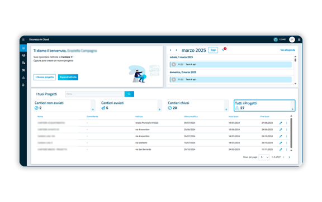This screenshot has width=322, height=202.
Task: Select the Cantieri chiusi card
Action: coord(198,105)
